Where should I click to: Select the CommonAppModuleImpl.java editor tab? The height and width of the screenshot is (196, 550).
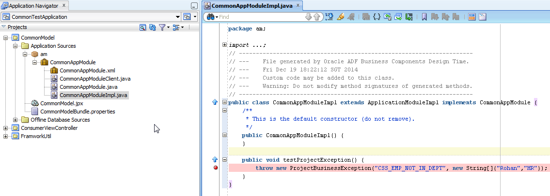[252, 6]
